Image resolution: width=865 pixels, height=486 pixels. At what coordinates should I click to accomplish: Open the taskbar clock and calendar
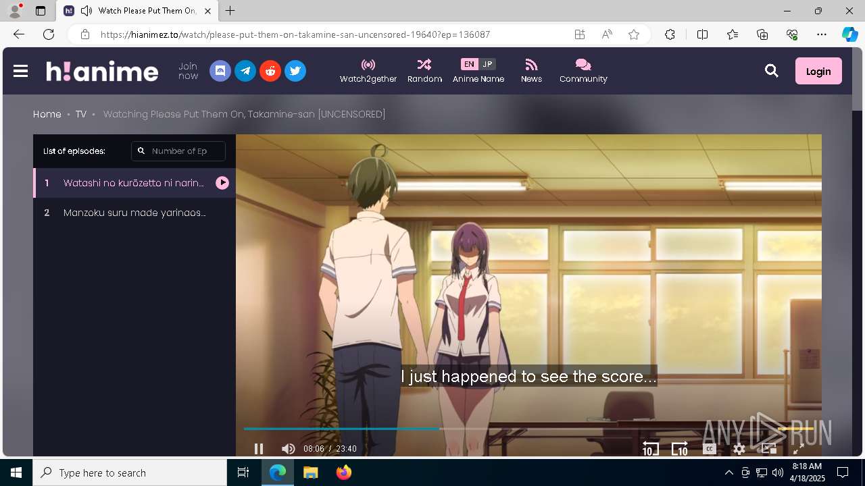pos(807,473)
